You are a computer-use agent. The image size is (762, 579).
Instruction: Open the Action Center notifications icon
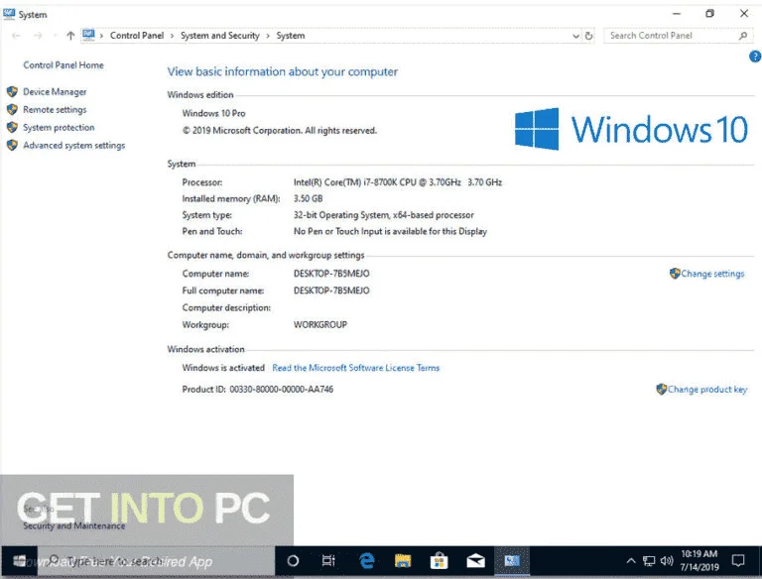[738, 561]
